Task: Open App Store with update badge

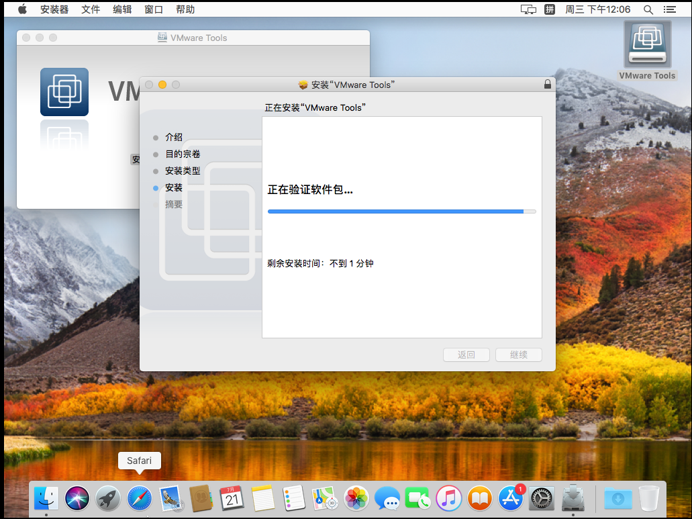Action: click(x=511, y=498)
